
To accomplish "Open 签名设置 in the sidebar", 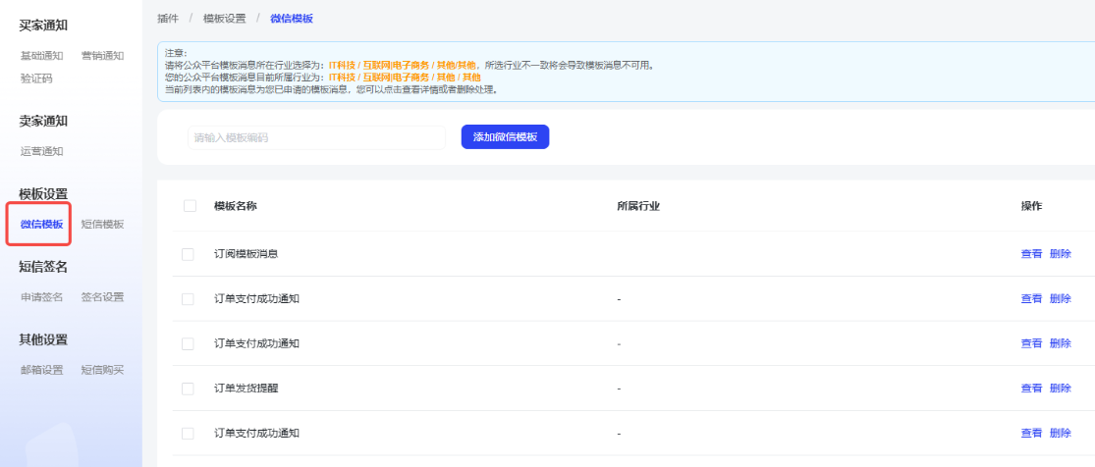I will [102, 297].
